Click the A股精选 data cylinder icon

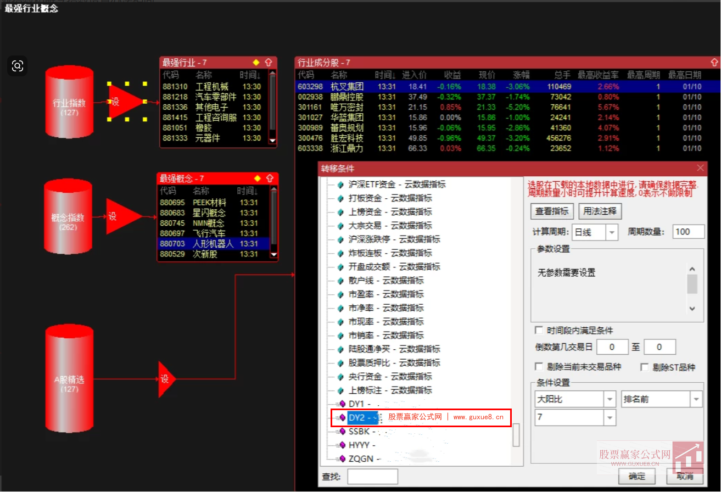point(69,379)
